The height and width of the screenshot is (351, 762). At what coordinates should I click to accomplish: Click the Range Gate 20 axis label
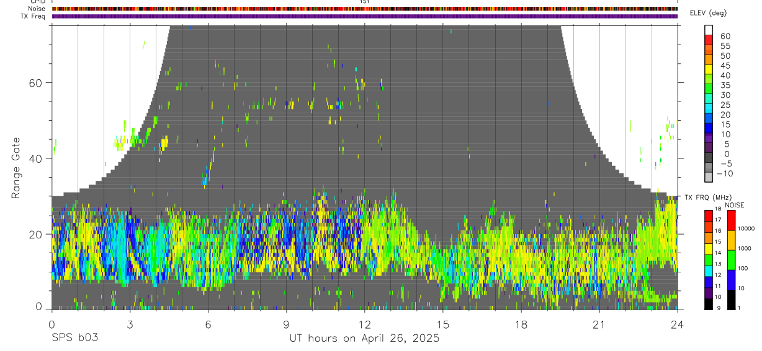point(35,234)
